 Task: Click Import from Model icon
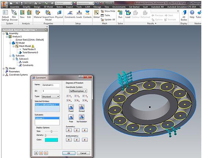coord(48,15)
